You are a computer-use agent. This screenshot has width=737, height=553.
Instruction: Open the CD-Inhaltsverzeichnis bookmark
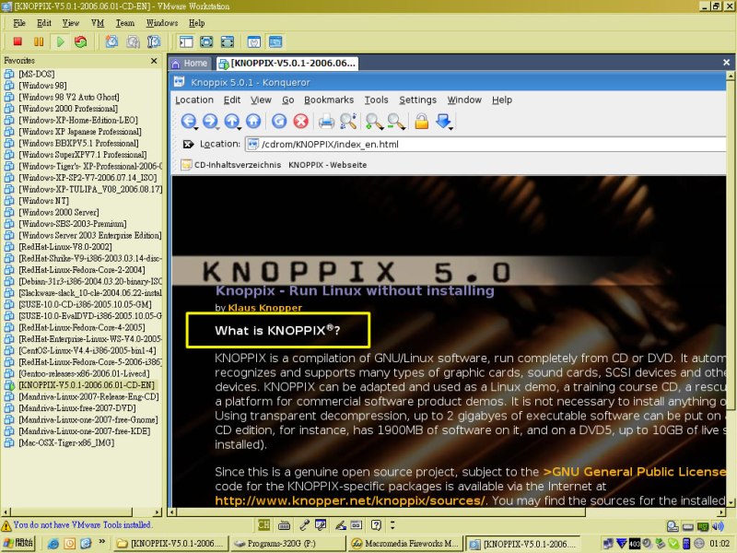pos(231,165)
